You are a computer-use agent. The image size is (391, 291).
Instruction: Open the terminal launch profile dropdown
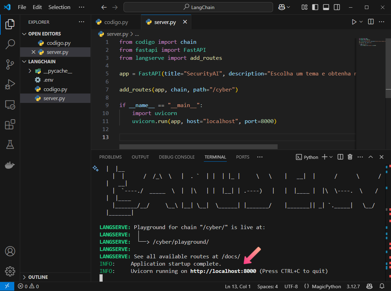point(331,157)
